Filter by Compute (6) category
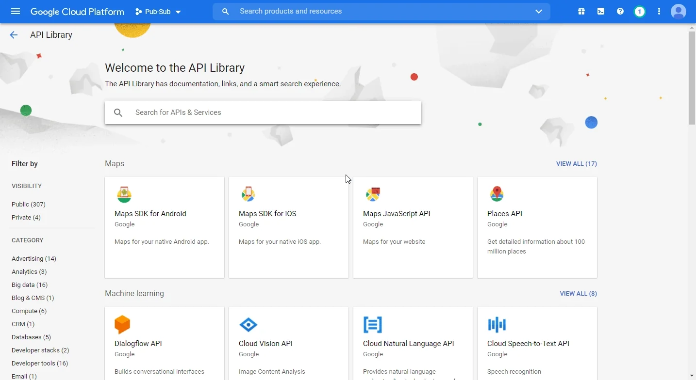Viewport: 696px width, 380px height. coord(29,311)
